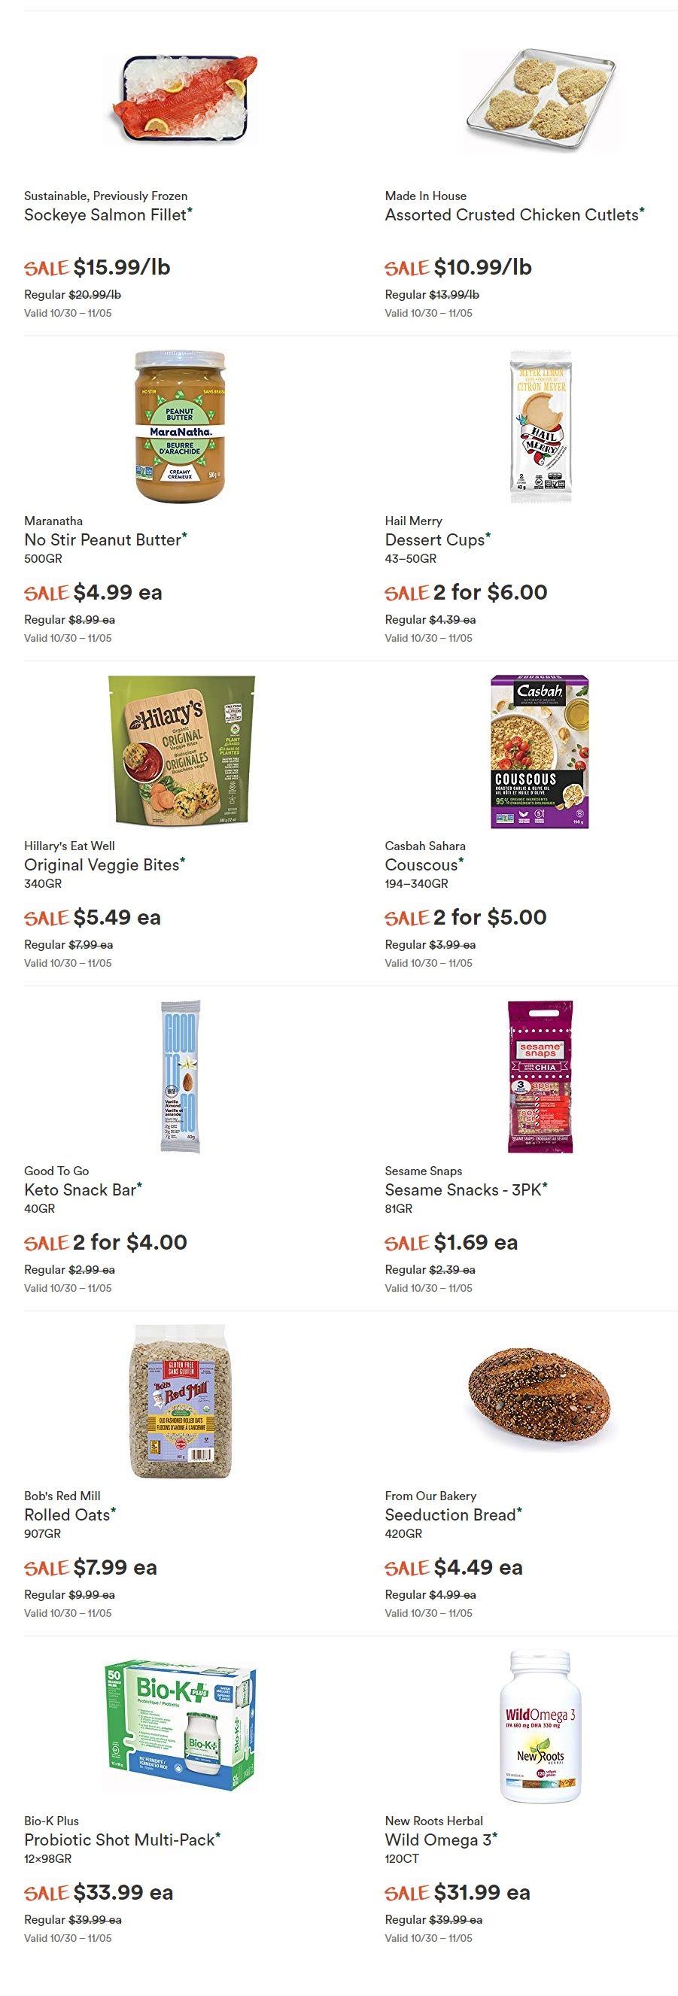
Task: Open the Assorted Crusted Chicken Cutlets image
Action: [x=540, y=99]
